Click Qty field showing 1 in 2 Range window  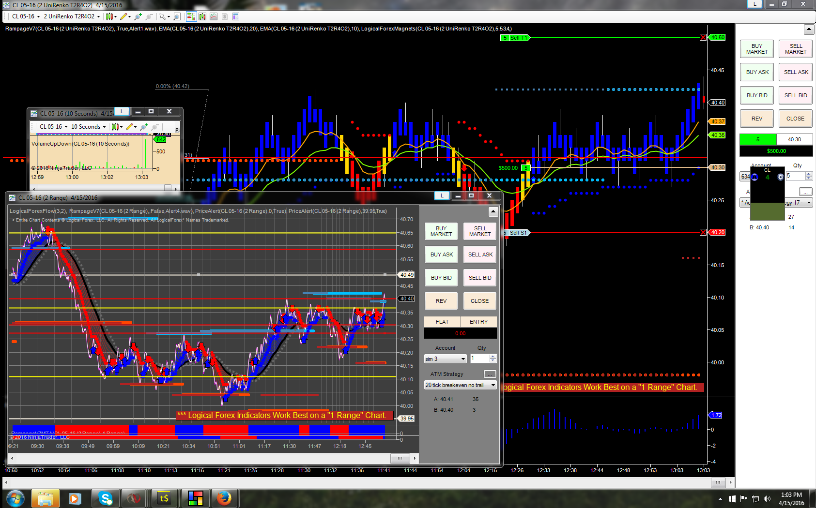pyautogui.click(x=480, y=359)
